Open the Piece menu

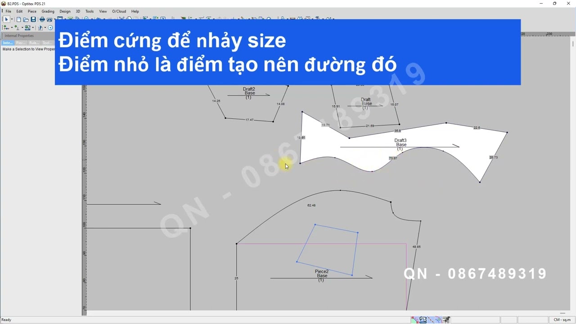(x=32, y=11)
